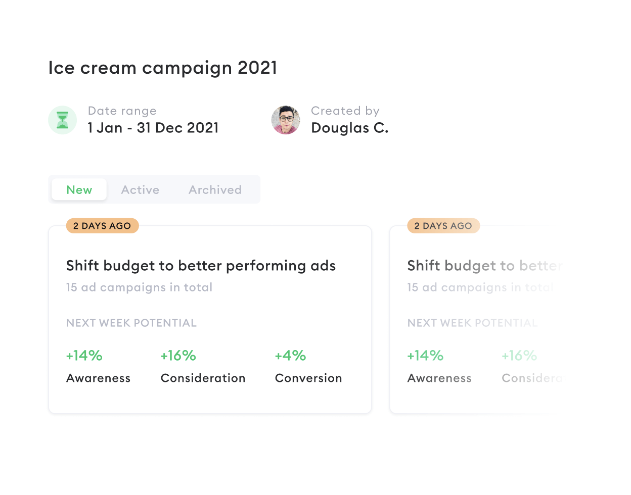Click the date range 1 Jan - 31 Dec 2021
Image resolution: width=631 pixels, height=495 pixels.
pos(153,128)
